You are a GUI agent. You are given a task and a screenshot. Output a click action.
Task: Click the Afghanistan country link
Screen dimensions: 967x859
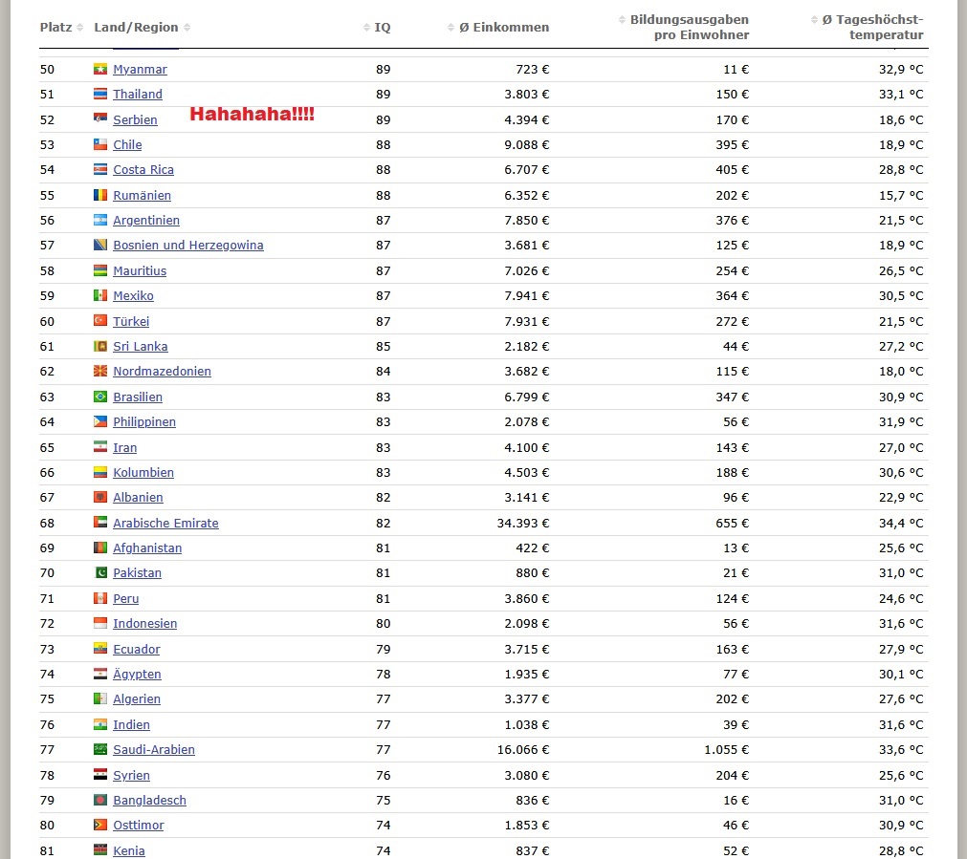tap(147, 548)
